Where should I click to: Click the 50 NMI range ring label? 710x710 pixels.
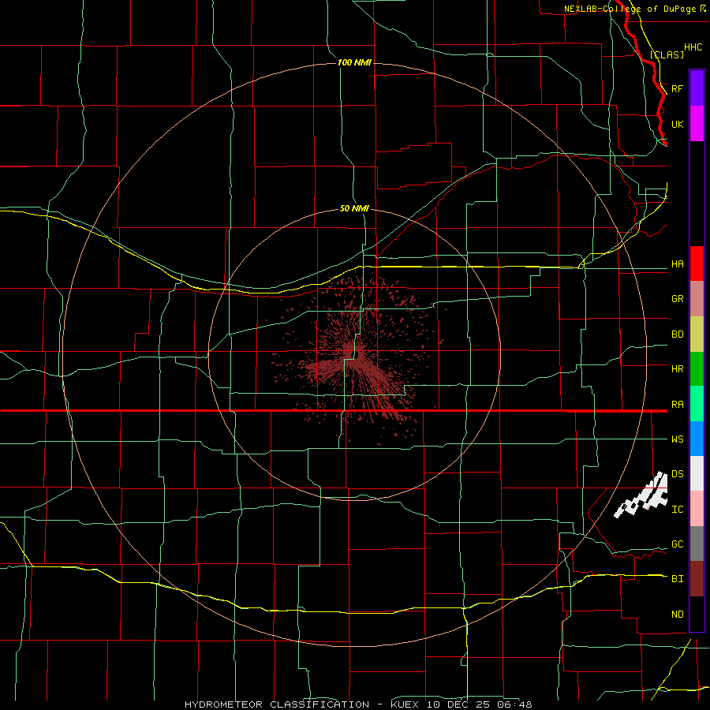[x=354, y=209]
